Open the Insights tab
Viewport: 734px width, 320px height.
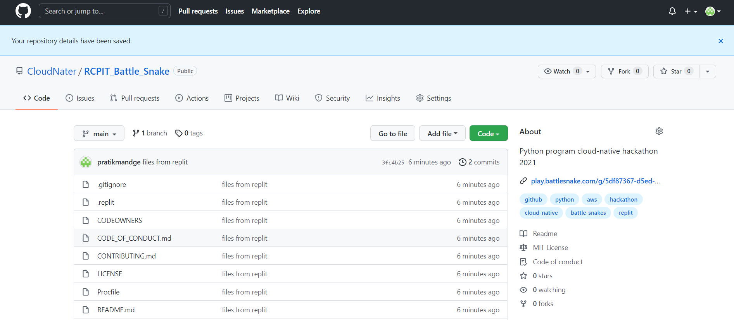click(x=383, y=98)
